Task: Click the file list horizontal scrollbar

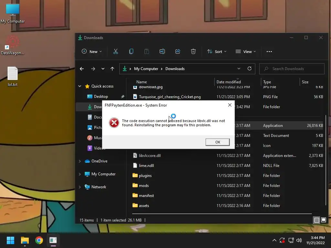Action: (x=222, y=214)
